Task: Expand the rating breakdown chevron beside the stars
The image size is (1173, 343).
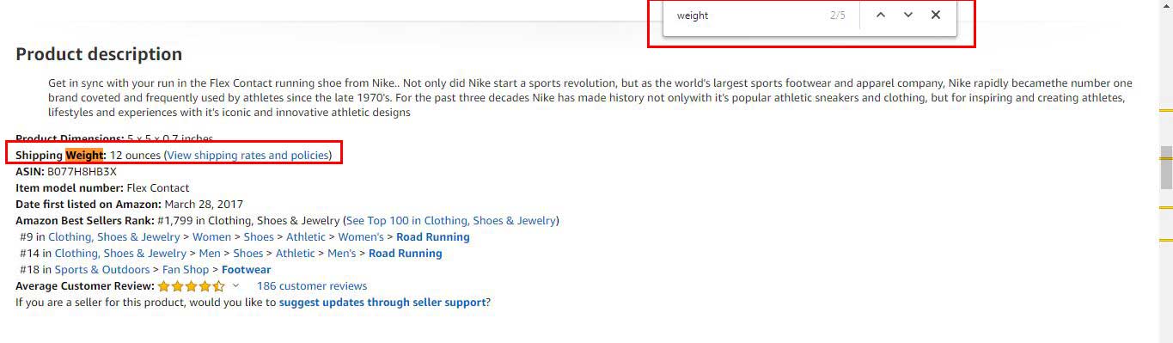Action: (x=235, y=286)
